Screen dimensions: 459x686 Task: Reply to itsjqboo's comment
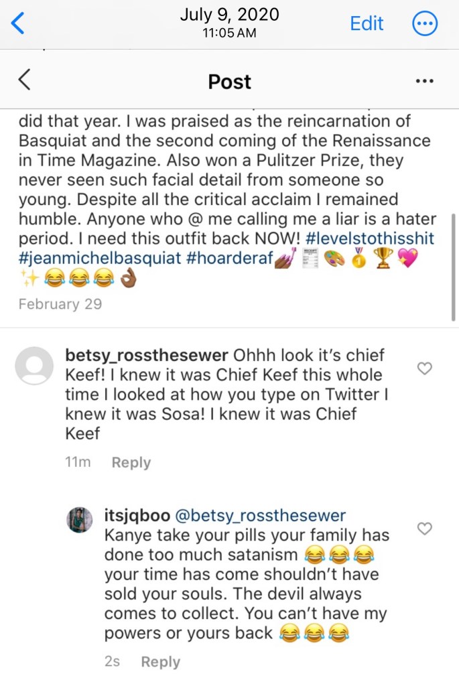[x=160, y=662]
